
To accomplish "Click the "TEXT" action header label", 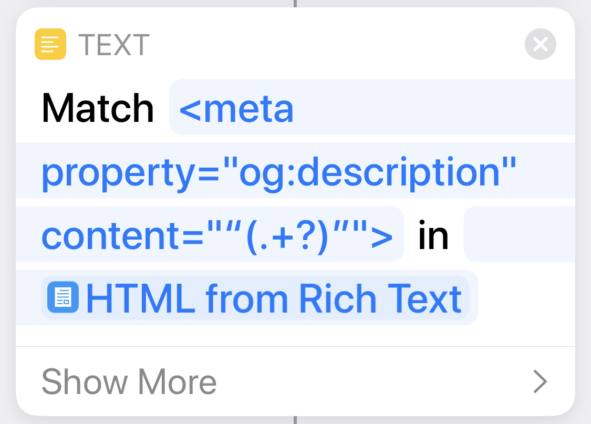I will pos(114,45).
